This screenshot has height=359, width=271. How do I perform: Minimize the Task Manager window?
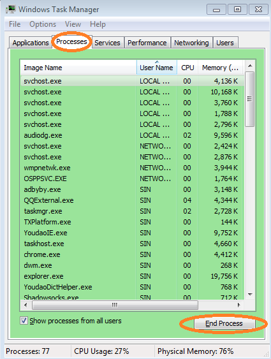point(216,10)
